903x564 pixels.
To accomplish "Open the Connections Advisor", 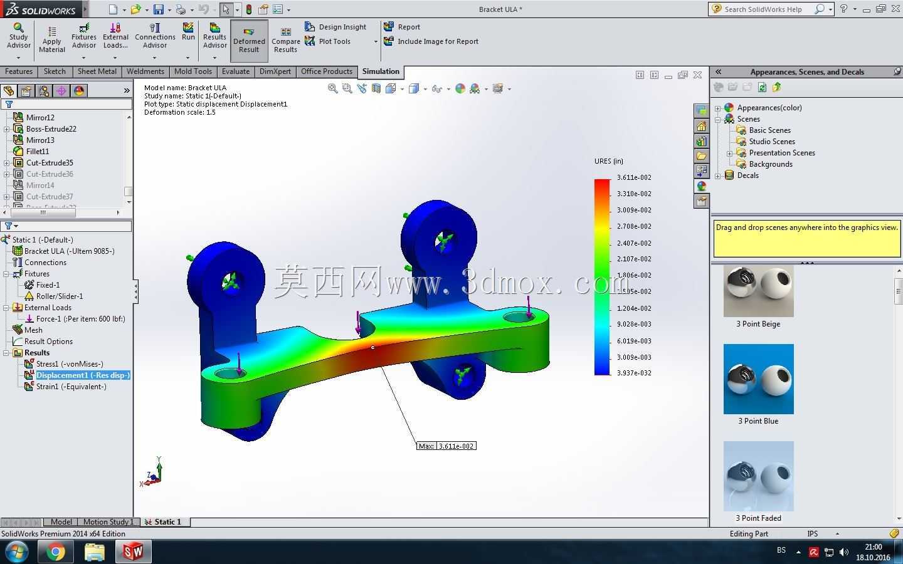I will tap(155, 36).
